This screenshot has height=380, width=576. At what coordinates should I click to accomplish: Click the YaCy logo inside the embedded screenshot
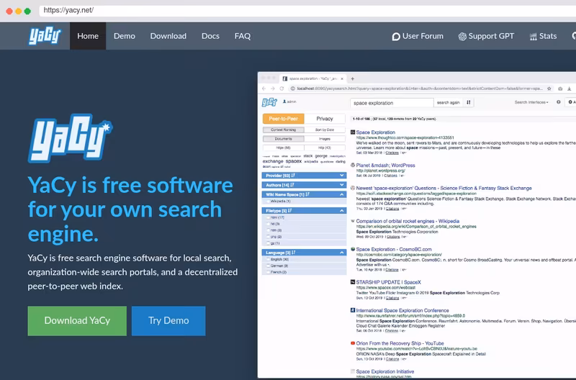(269, 101)
